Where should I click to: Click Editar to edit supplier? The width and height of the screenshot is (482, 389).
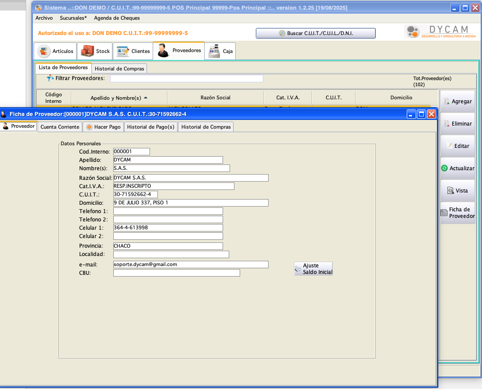(x=458, y=146)
